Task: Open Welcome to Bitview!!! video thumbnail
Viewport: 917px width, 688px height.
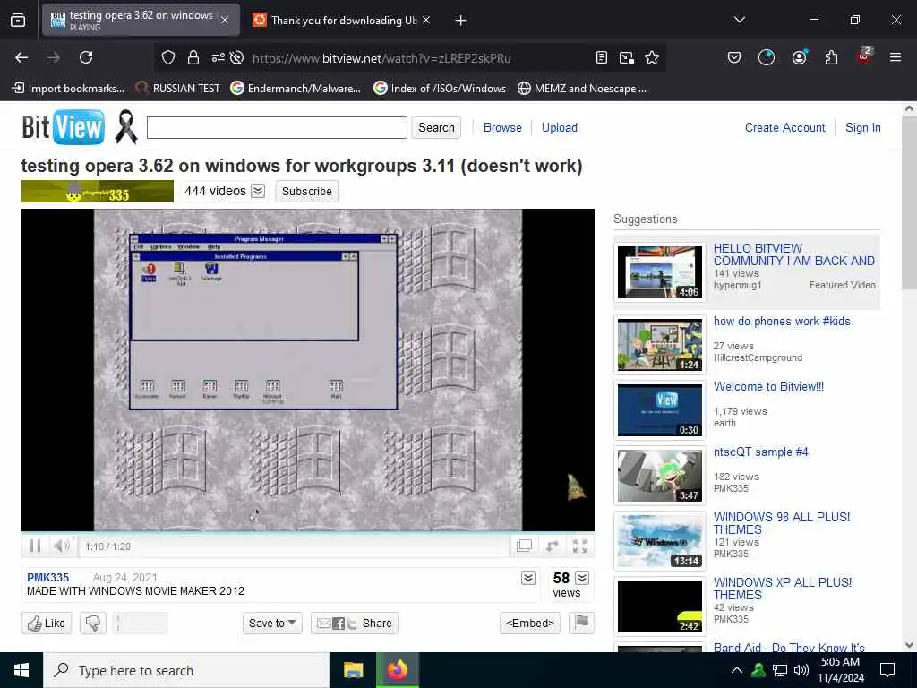Action: (x=660, y=409)
